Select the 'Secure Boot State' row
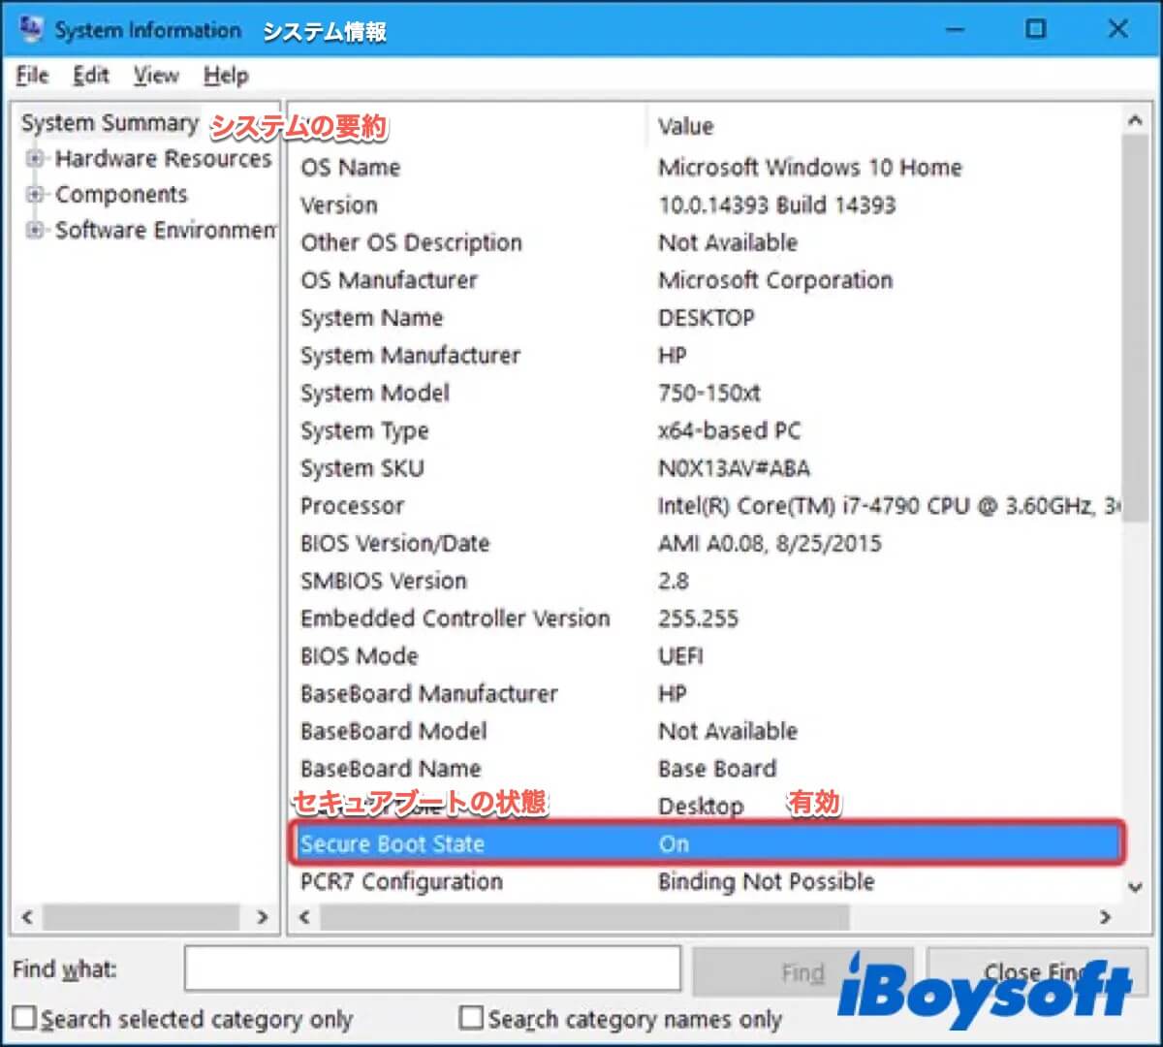Viewport: 1163px width, 1047px height. tap(707, 843)
